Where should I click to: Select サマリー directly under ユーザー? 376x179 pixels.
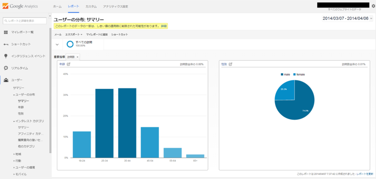pyautogui.click(x=19, y=88)
